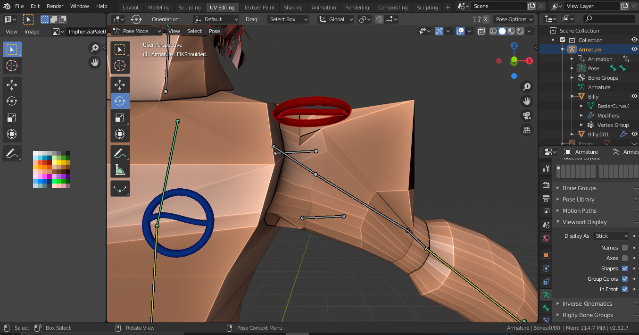639x335 pixels.
Task: Open the Object Data armature properties tab
Action: point(546,295)
